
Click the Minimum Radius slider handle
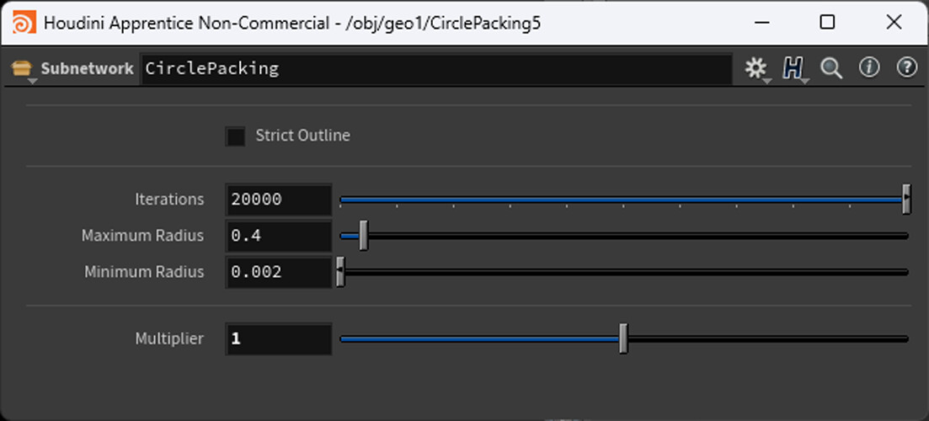340,272
